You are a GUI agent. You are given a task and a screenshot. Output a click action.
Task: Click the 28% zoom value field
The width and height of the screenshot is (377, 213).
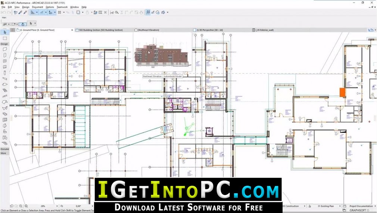(x=43, y=206)
